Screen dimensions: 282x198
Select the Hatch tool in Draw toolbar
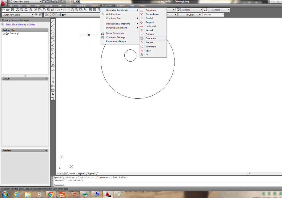point(53,78)
